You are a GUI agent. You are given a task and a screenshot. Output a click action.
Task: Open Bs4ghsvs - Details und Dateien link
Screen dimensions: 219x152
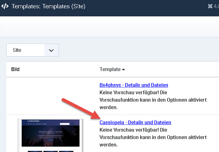[134, 85]
